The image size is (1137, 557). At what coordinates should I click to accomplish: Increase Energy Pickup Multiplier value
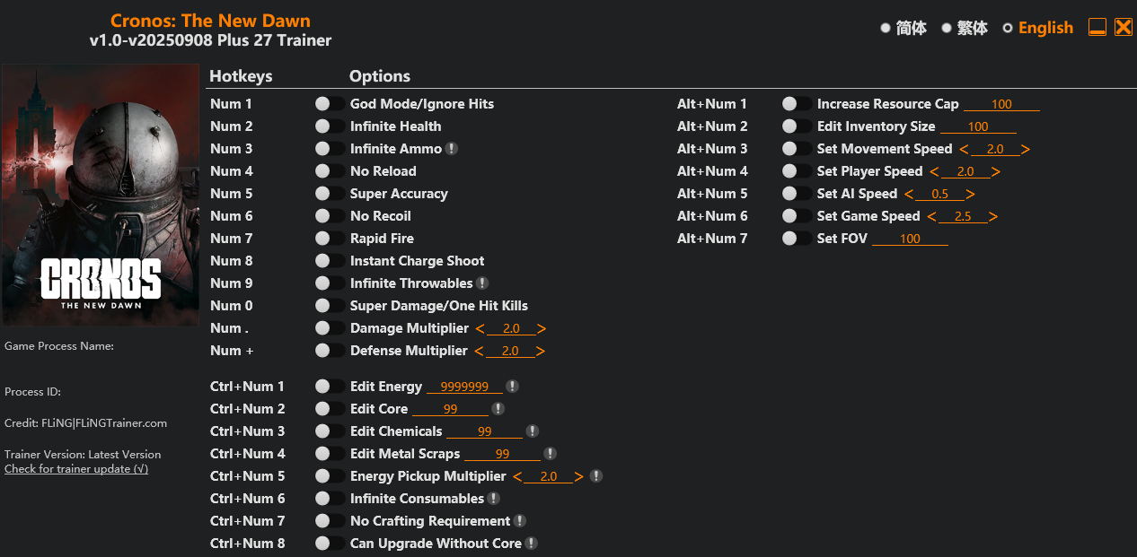coord(579,477)
